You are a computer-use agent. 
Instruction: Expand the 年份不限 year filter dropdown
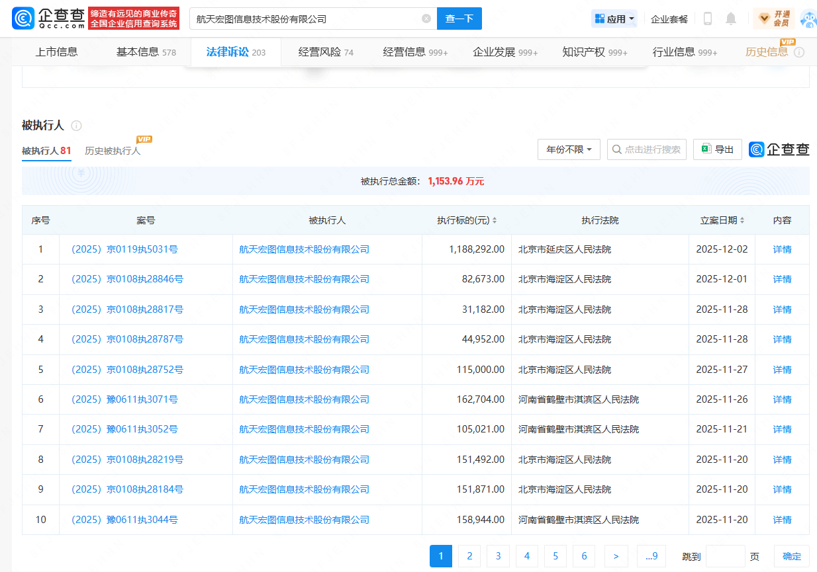[x=569, y=149]
